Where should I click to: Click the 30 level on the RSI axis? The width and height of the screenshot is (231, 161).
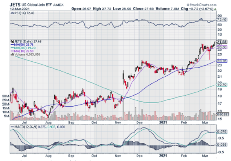220,30
